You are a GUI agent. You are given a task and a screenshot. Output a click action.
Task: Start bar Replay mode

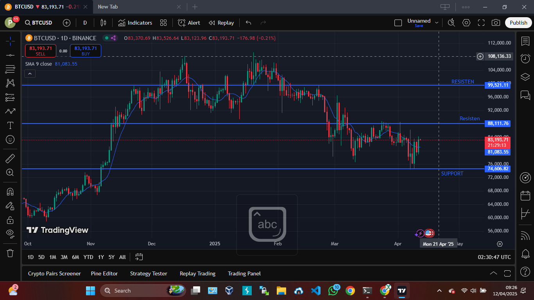(221, 23)
